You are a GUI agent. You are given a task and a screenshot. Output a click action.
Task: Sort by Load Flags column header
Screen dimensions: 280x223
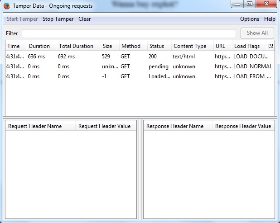(x=250, y=46)
